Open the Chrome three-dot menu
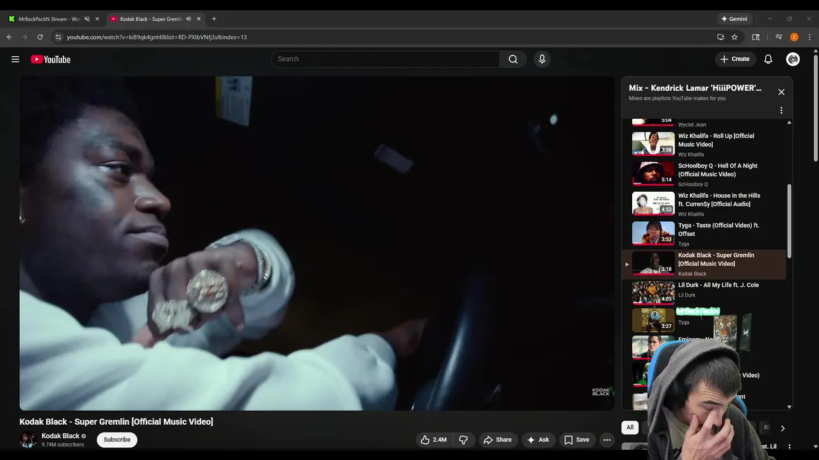Viewport: 819px width, 460px height. pos(809,37)
